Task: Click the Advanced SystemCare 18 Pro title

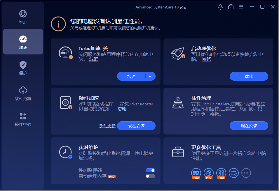Action: [161, 7]
